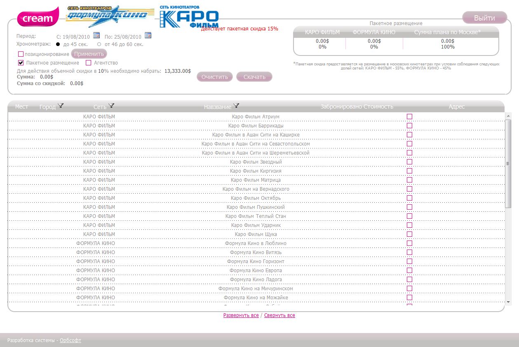Click the ФОРМУЛА КИНО package column header
This screenshot has height=347, width=519.
pyautogui.click(x=374, y=32)
